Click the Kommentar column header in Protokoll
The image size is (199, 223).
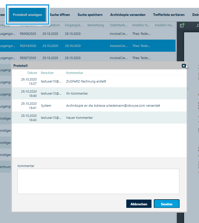74,73
